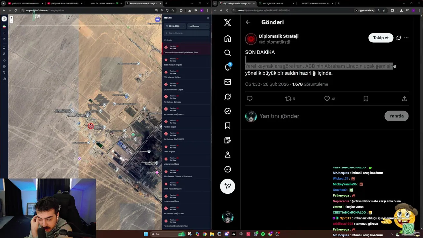Click Takip et follow button
Viewport: 423px width, 238px height.
[381, 38]
